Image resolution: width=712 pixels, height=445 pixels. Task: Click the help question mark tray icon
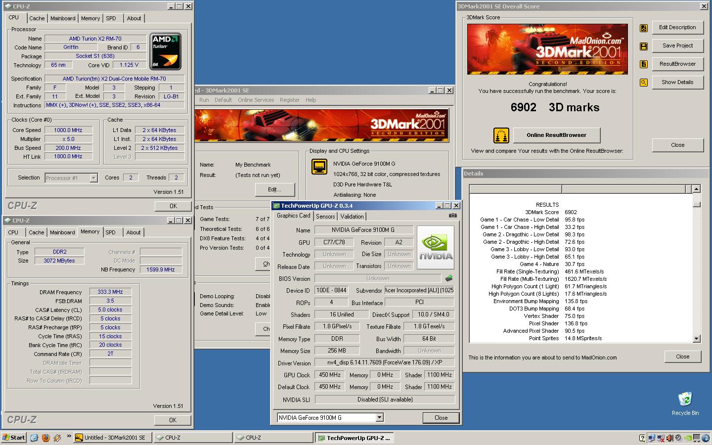(642, 438)
